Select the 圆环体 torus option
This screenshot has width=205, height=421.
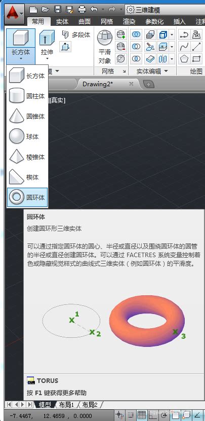click(x=27, y=197)
